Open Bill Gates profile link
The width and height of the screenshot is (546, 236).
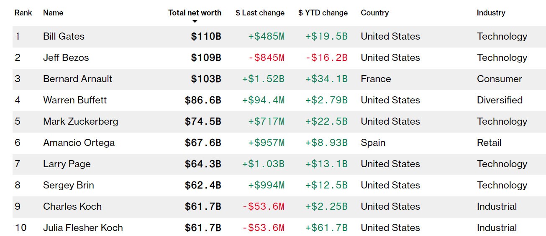[x=64, y=37]
